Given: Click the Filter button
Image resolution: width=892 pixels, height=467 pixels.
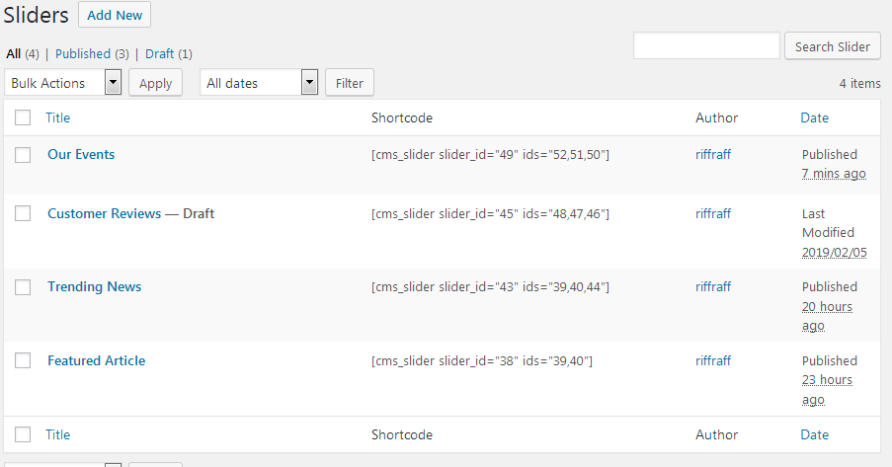Looking at the screenshot, I should [x=350, y=83].
